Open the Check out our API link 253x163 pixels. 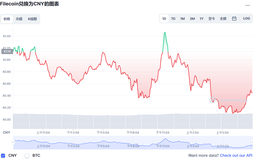click(x=236, y=155)
